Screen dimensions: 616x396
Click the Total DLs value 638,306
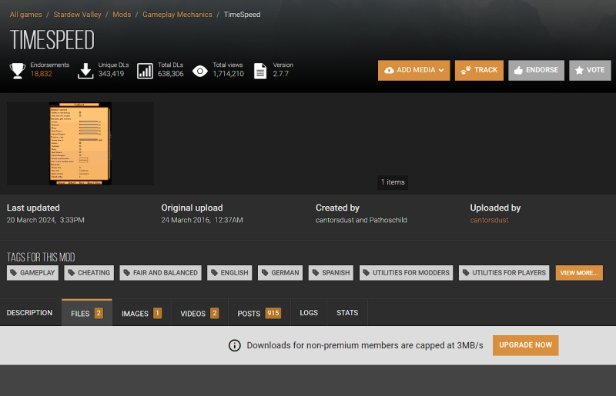click(x=170, y=74)
